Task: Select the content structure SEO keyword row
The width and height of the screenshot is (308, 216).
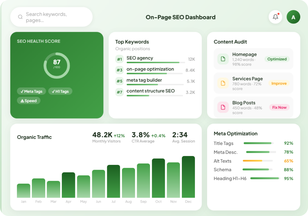Action: (155, 92)
